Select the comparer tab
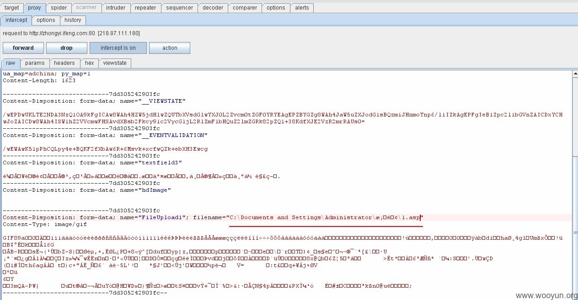 (x=245, y=8)
